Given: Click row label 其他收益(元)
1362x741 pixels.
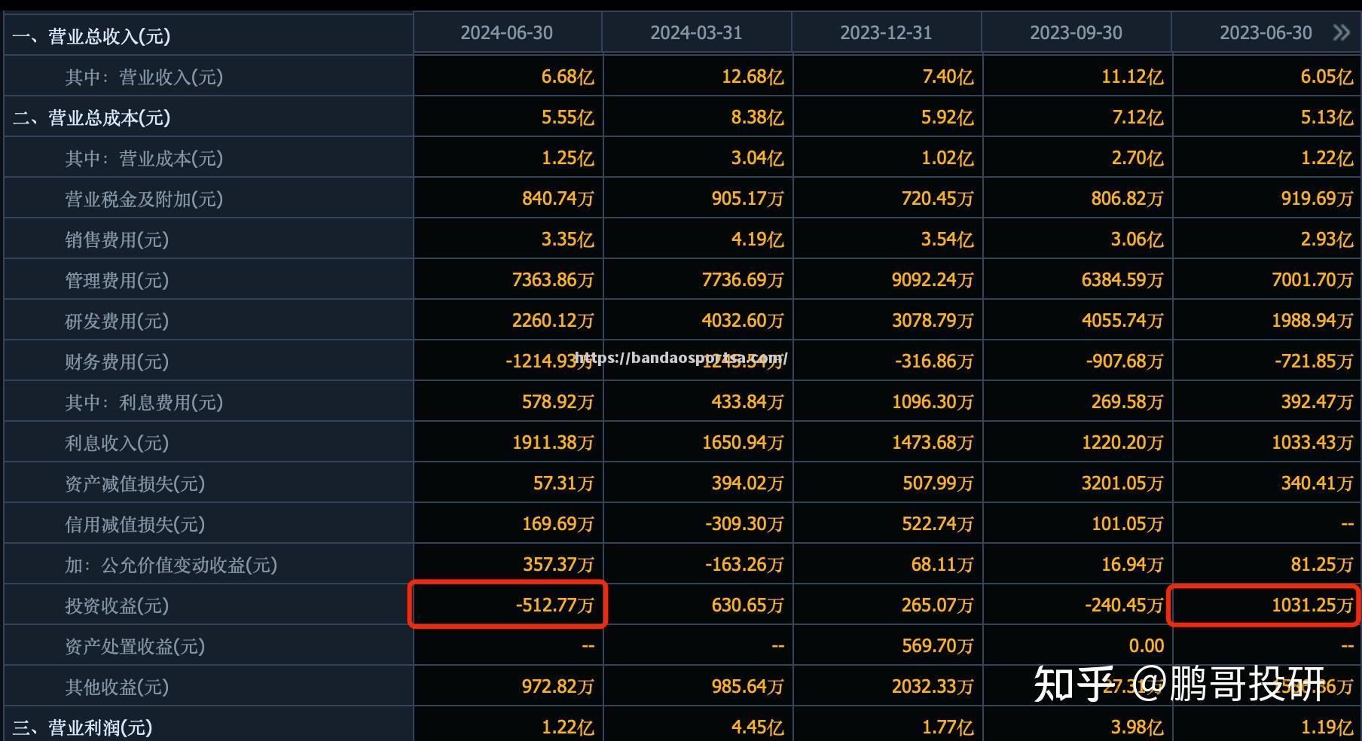Looking at the screenshot, I should [x=117, y=687].
